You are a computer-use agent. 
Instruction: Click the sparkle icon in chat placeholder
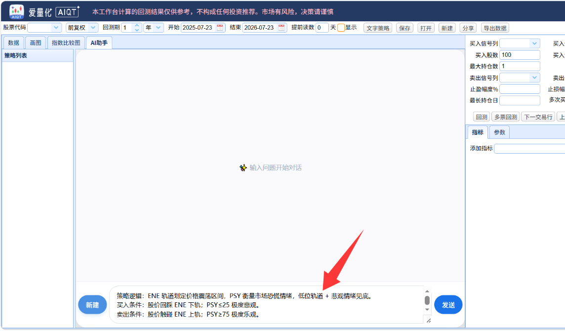point(243,167)
